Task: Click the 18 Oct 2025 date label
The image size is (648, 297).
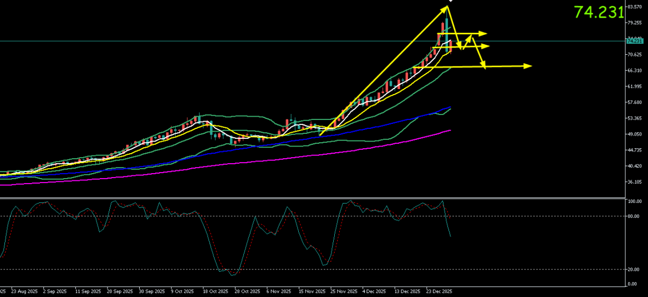Action: [x=215, y=290]
